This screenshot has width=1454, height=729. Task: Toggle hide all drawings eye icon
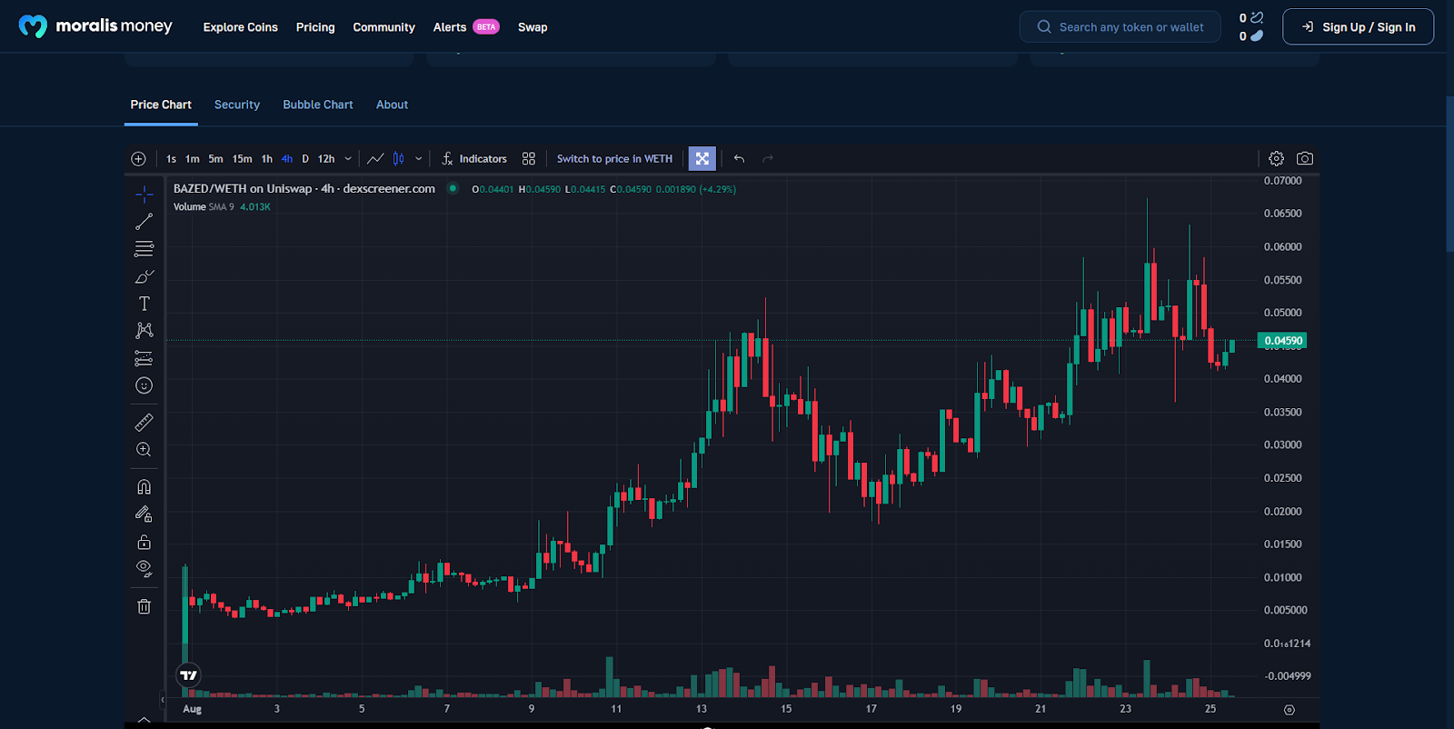point(144,569)
